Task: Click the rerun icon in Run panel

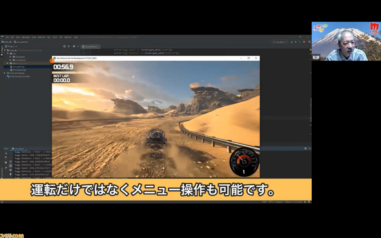Action: coord(6,153)
